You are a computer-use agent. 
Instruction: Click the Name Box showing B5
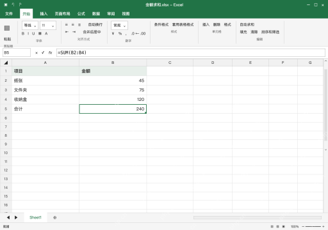(17, 52)
